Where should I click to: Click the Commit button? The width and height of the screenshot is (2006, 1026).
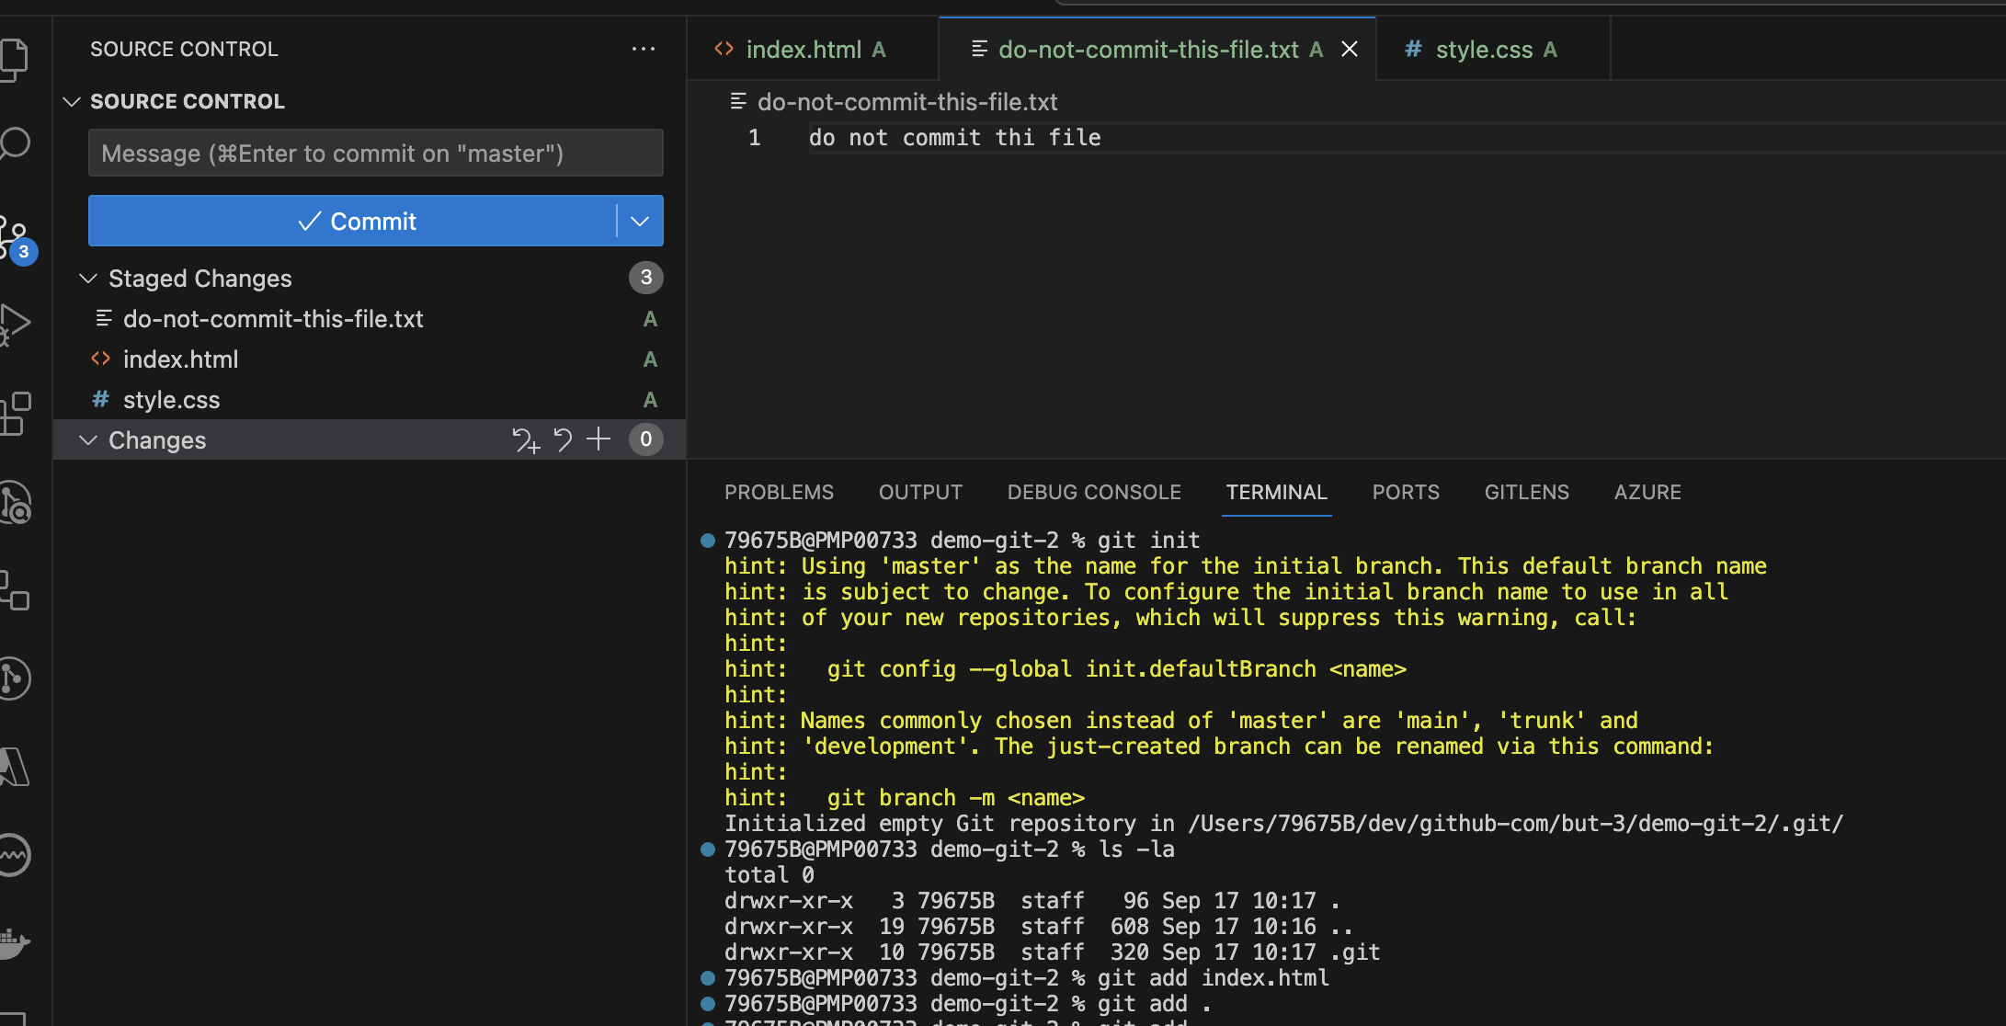coord(352,221)
